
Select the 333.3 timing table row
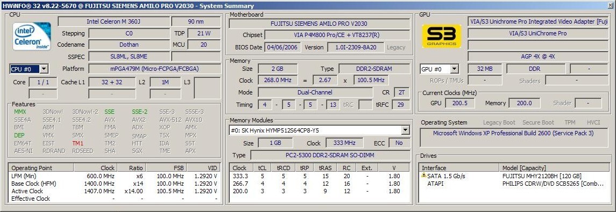point(320,176)
